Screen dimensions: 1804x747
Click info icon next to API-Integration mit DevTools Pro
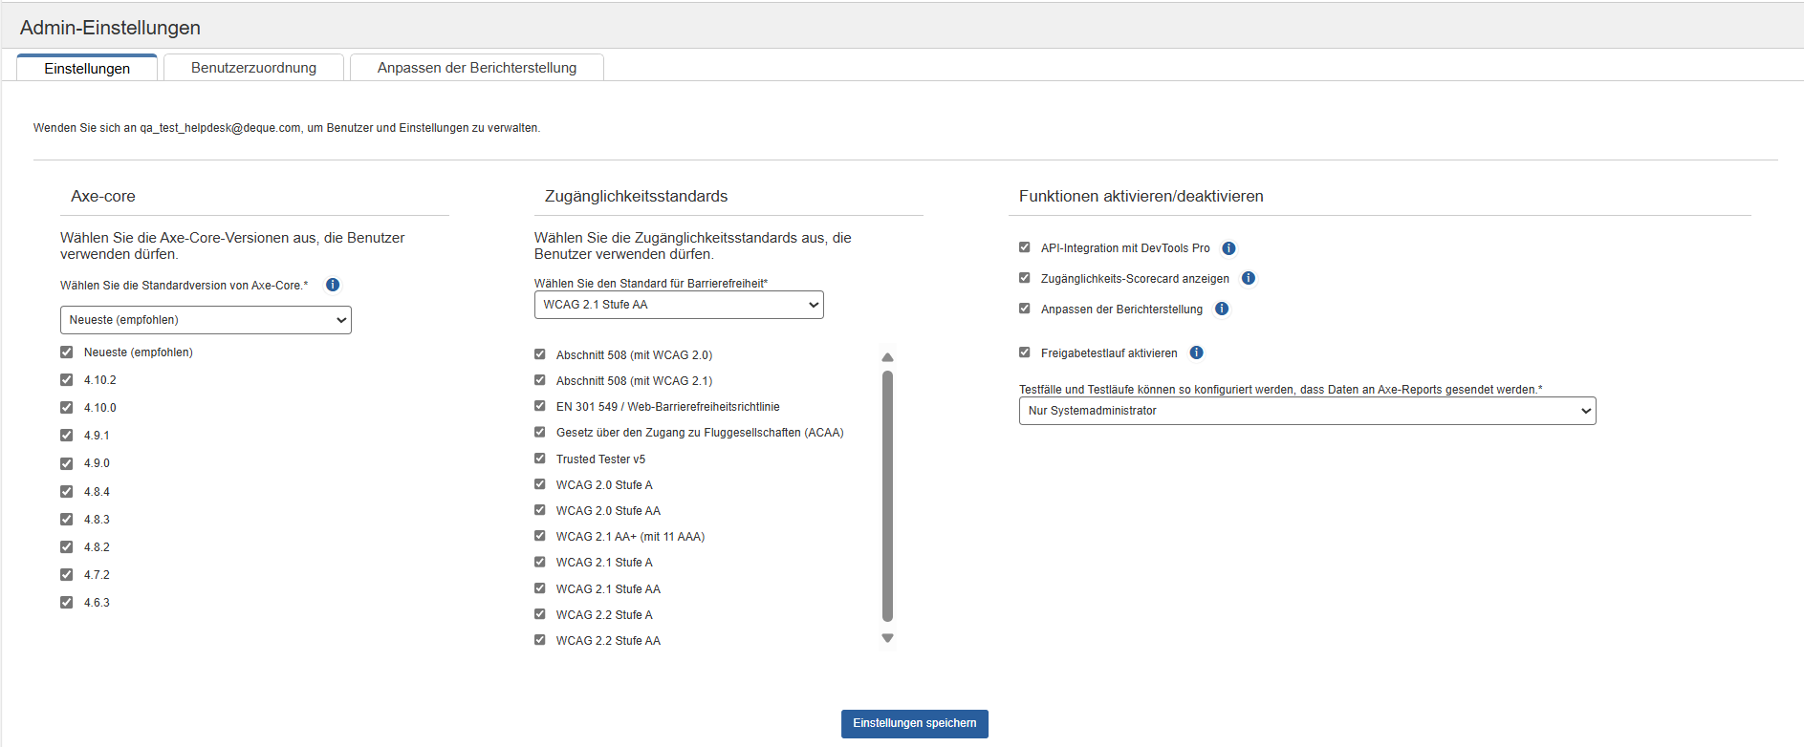[x=1228, y=248]
